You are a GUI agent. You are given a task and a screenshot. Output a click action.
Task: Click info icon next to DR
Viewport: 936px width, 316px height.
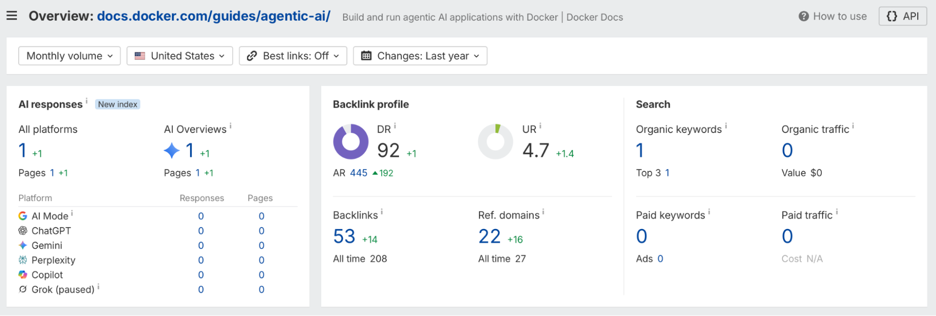tap(395, 125)
